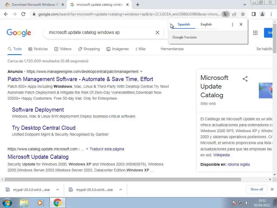277x208 pixels.
Task: Open the knowledge panel thumbnail image
Action: click(266, 90)
